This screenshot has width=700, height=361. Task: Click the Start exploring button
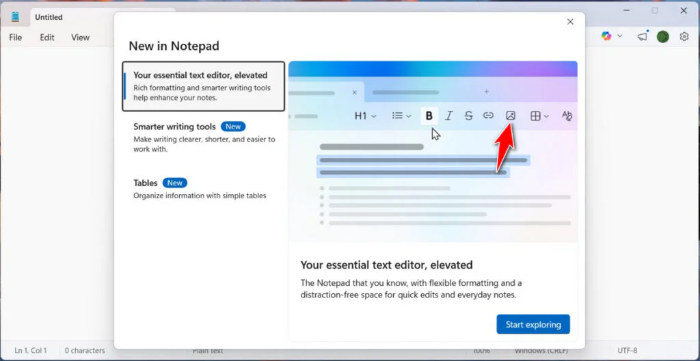(x=533, y=324)
